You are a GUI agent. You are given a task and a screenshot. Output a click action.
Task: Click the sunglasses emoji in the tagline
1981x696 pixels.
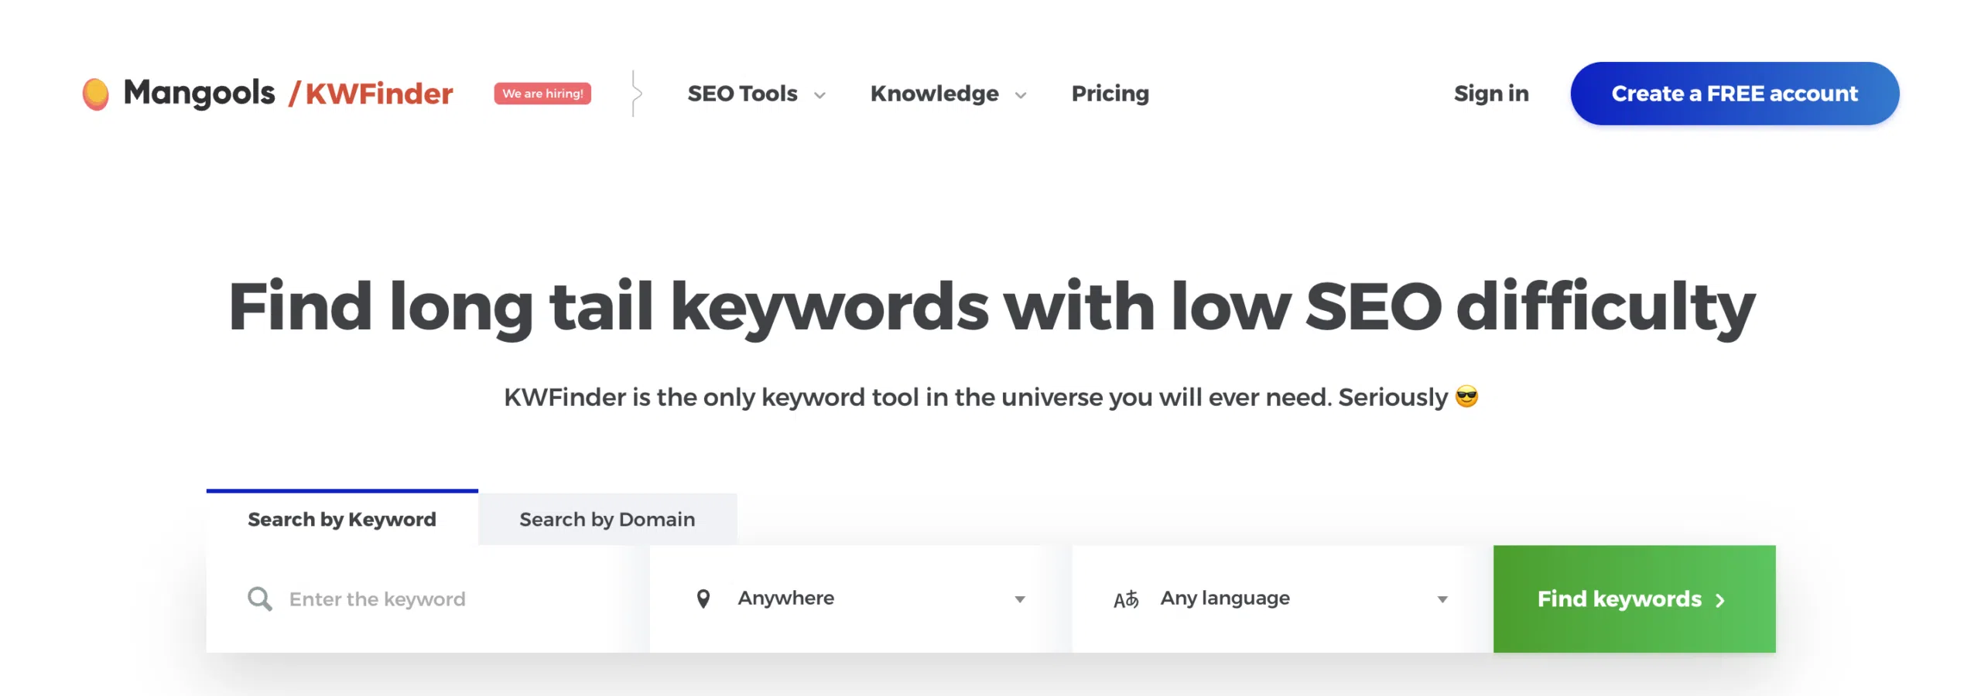tap(1466, 397)
